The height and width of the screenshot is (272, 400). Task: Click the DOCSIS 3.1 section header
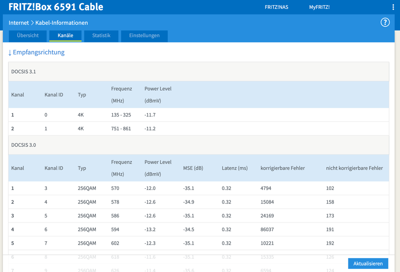pyautogui.click(x=24, y=72)
